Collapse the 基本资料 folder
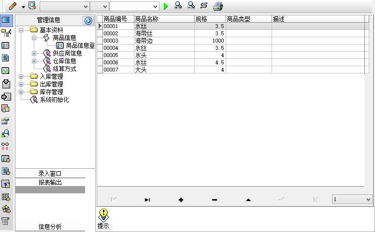Viewport: 375px width, 232px height. click(21, 30)
